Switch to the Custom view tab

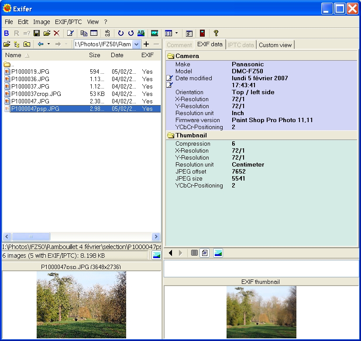point(275,45)
